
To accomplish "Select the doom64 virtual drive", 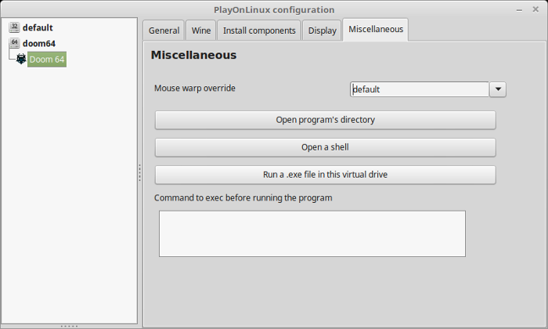I will point(39,43).
